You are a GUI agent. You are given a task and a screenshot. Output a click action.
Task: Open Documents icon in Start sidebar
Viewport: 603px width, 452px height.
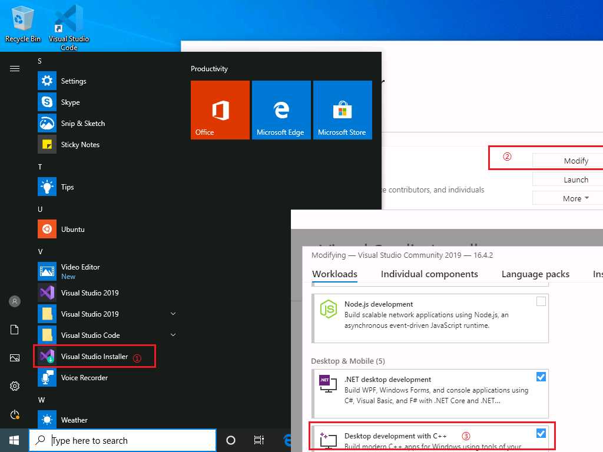[15, 330]
